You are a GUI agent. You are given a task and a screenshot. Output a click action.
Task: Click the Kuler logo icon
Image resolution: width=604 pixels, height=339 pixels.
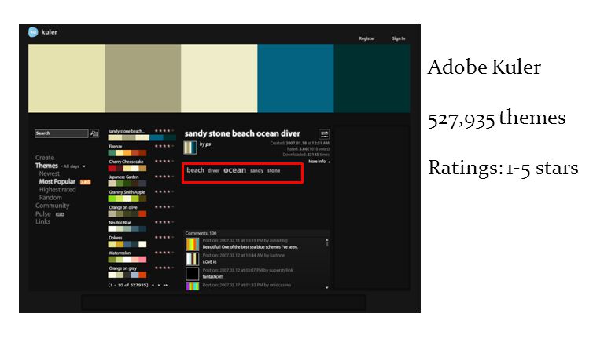tap(33, 32)
